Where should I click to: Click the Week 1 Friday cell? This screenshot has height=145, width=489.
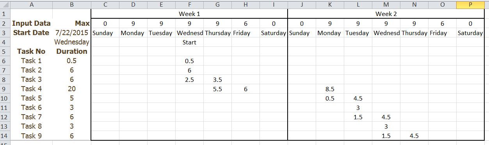(245, 33)
